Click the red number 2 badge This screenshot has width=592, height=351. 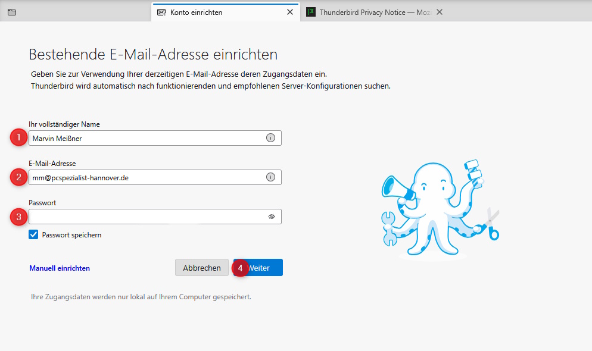coord(18,177)
